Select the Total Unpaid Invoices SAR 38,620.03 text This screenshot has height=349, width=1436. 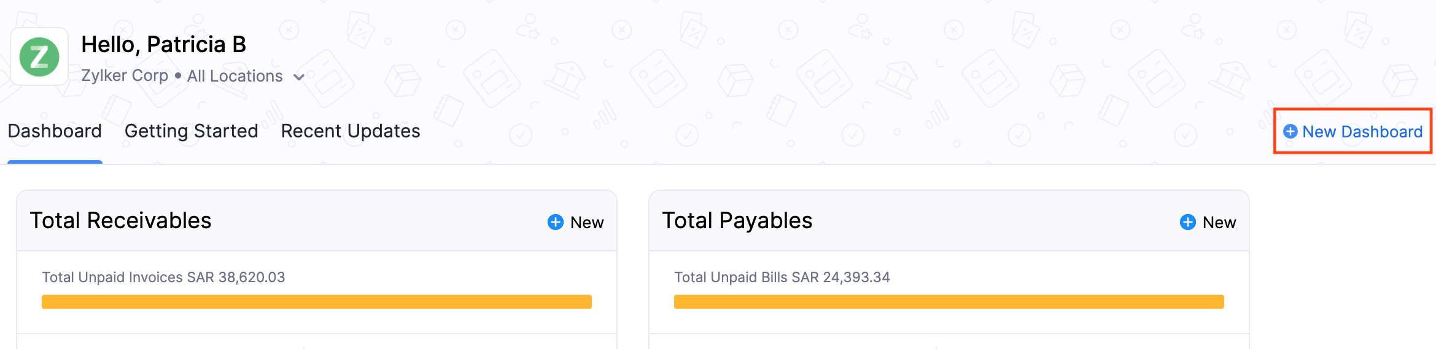tap(163, 277)
